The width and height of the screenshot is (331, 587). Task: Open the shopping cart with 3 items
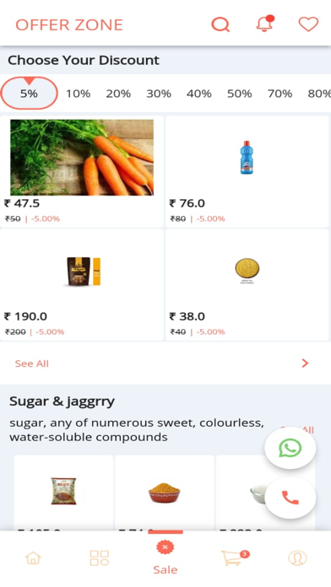coord(233,557)
